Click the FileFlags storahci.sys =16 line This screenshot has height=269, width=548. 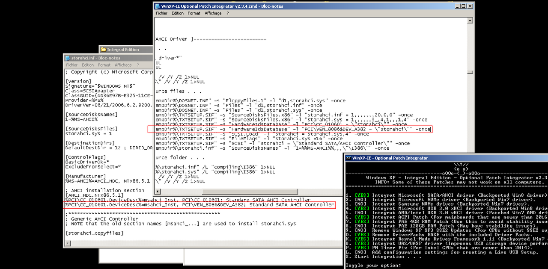[x=249, y=139]
